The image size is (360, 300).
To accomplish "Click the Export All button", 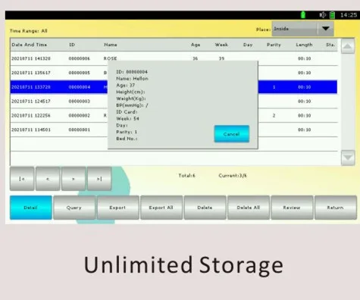I will 161,208.
